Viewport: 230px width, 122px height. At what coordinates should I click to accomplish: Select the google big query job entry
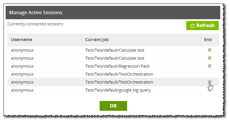118,90
